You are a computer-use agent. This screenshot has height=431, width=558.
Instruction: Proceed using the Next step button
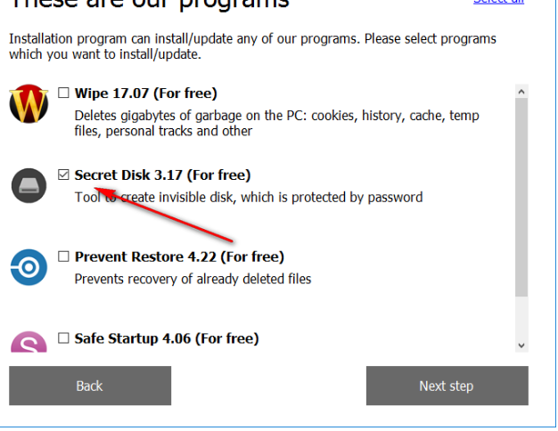pos(447,386)
